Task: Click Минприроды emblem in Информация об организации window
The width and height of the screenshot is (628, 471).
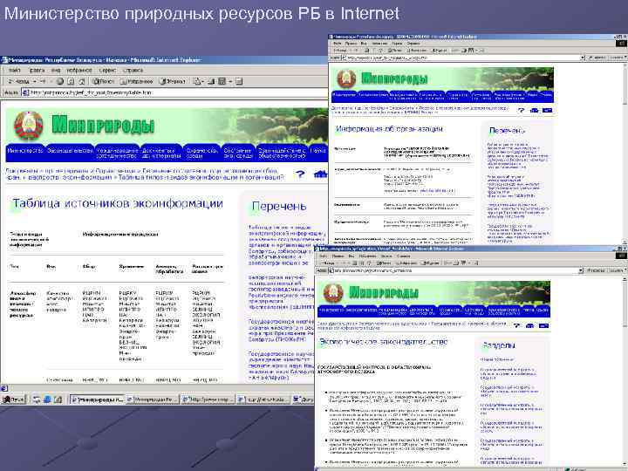Action: [346, 78]
